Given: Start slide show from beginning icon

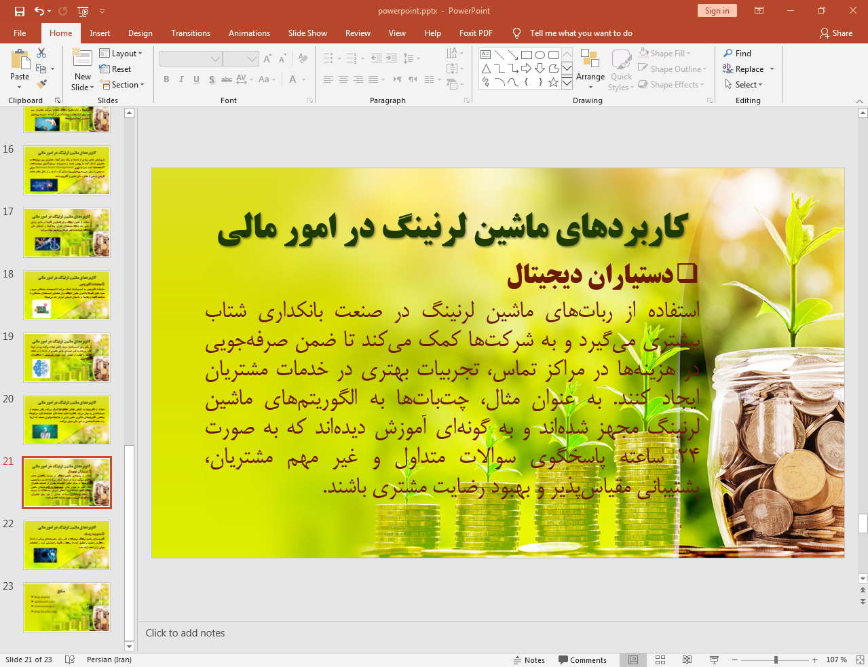Looking at the screenshot, I should click(x=83, y=11).
